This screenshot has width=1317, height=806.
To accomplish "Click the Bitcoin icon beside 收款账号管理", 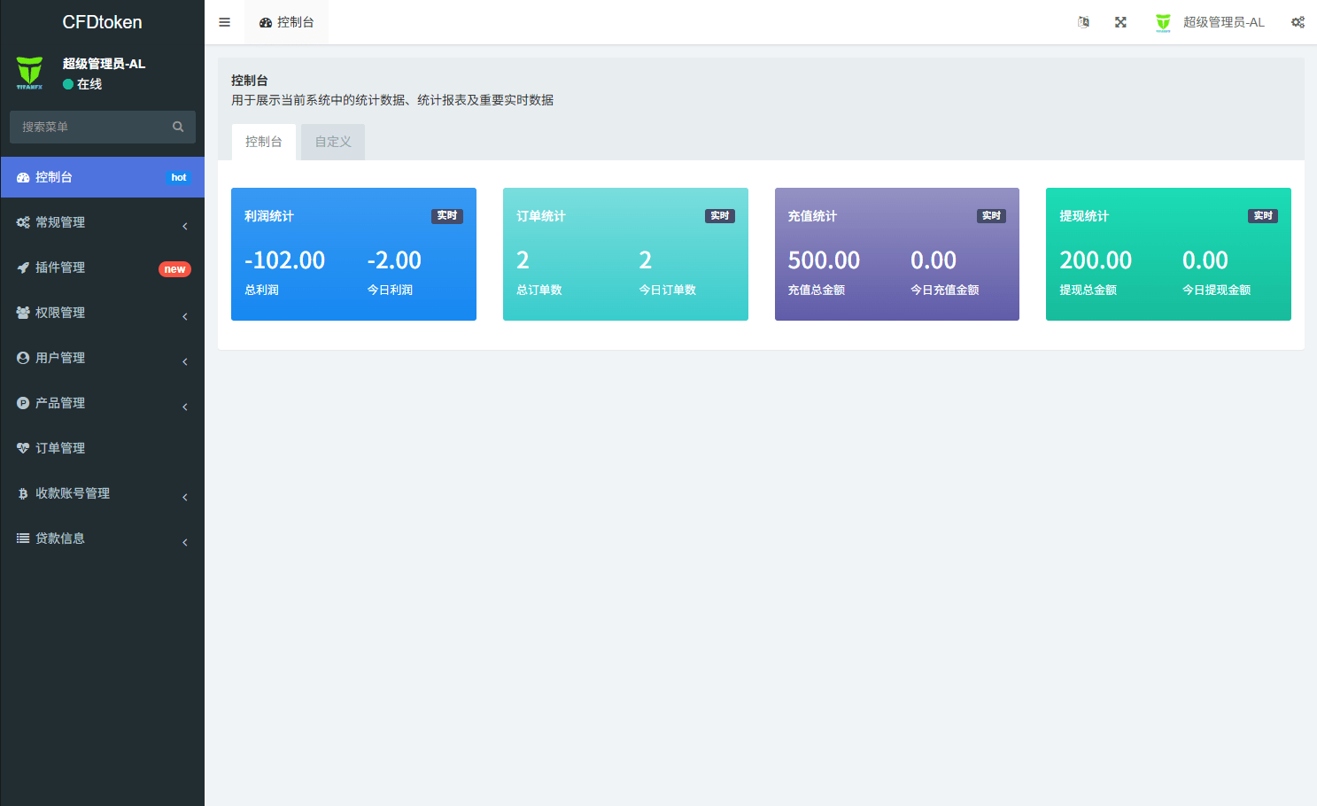I will pyautogui.click(x=22, y=493).
